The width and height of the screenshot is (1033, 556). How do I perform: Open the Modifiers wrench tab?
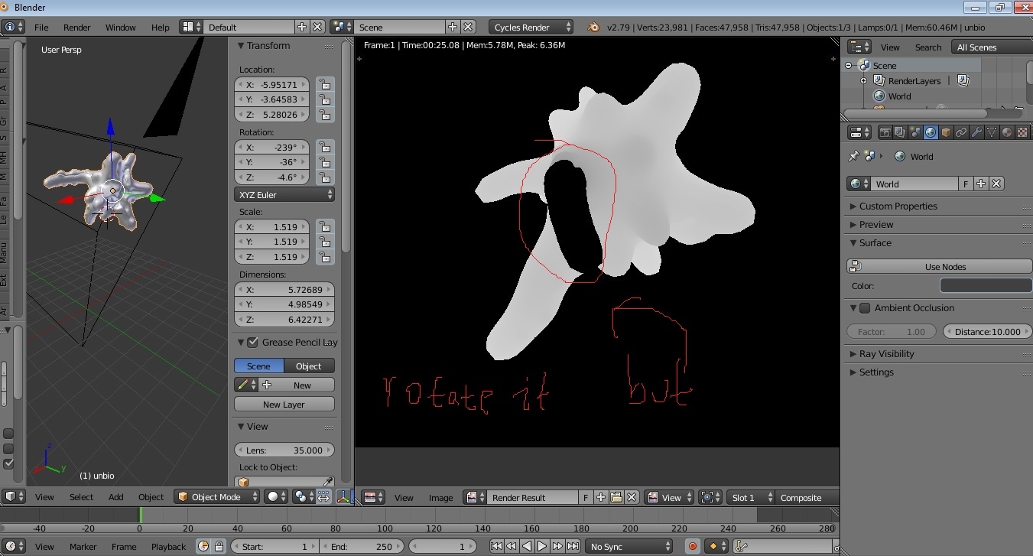976,132
